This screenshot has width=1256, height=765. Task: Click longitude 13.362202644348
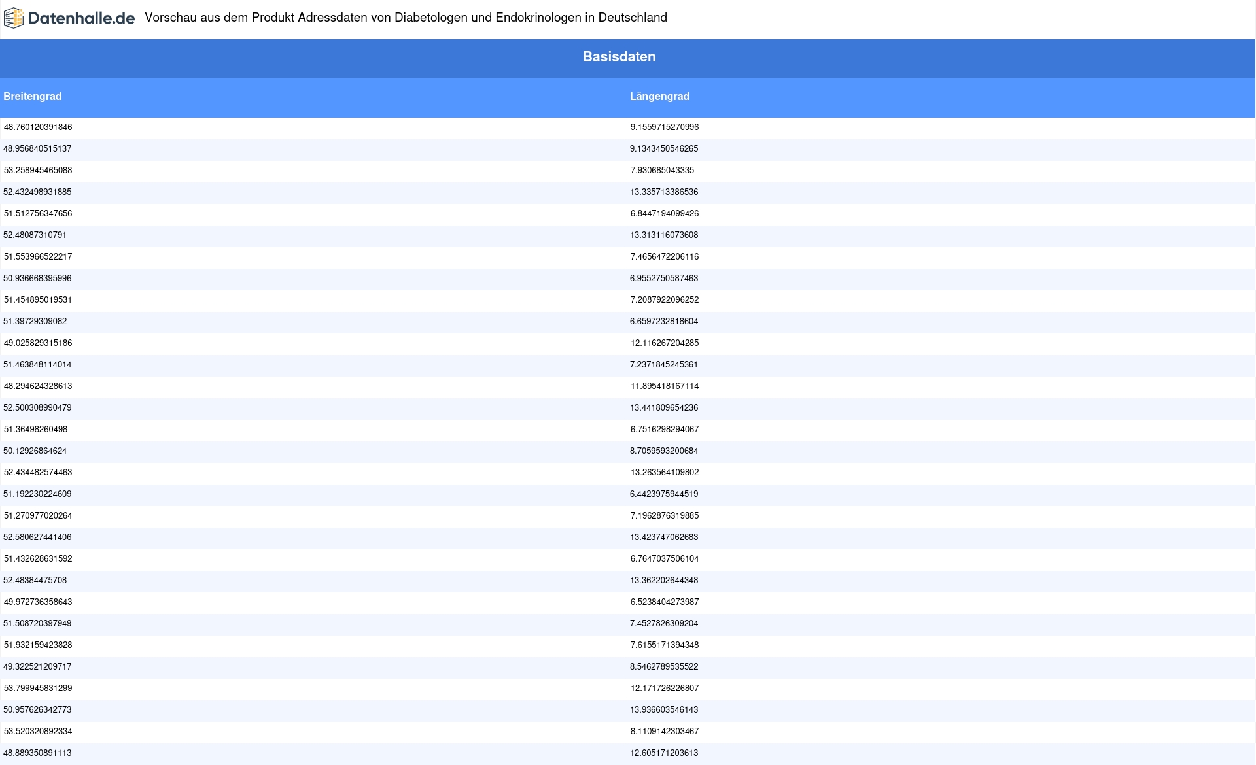point(664,581)
